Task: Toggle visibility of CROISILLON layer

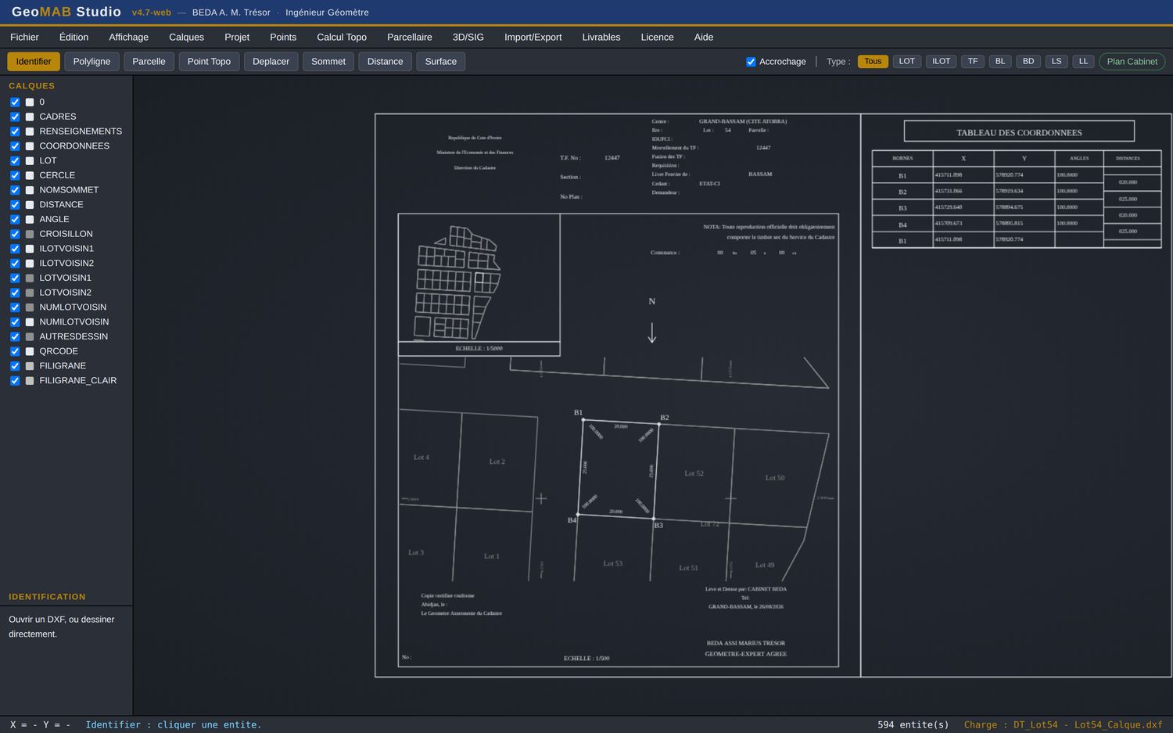Action: click(x=15, y=234)
